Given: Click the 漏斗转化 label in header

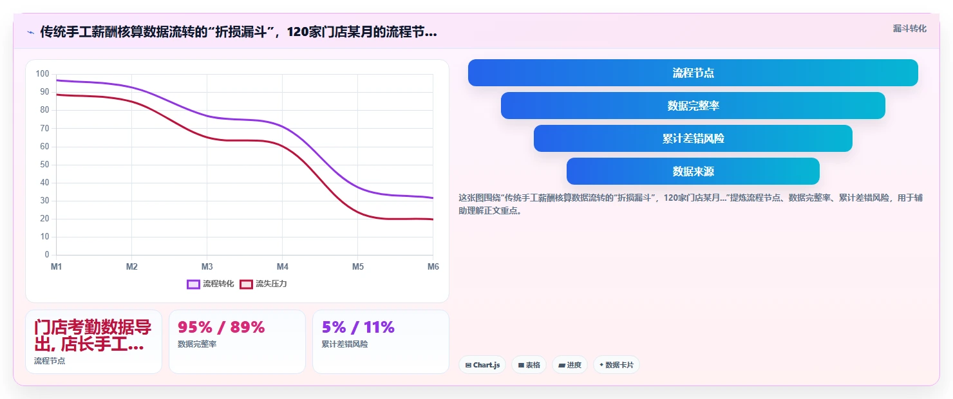Looking at the screenshot, I should (x=910, y=28).
